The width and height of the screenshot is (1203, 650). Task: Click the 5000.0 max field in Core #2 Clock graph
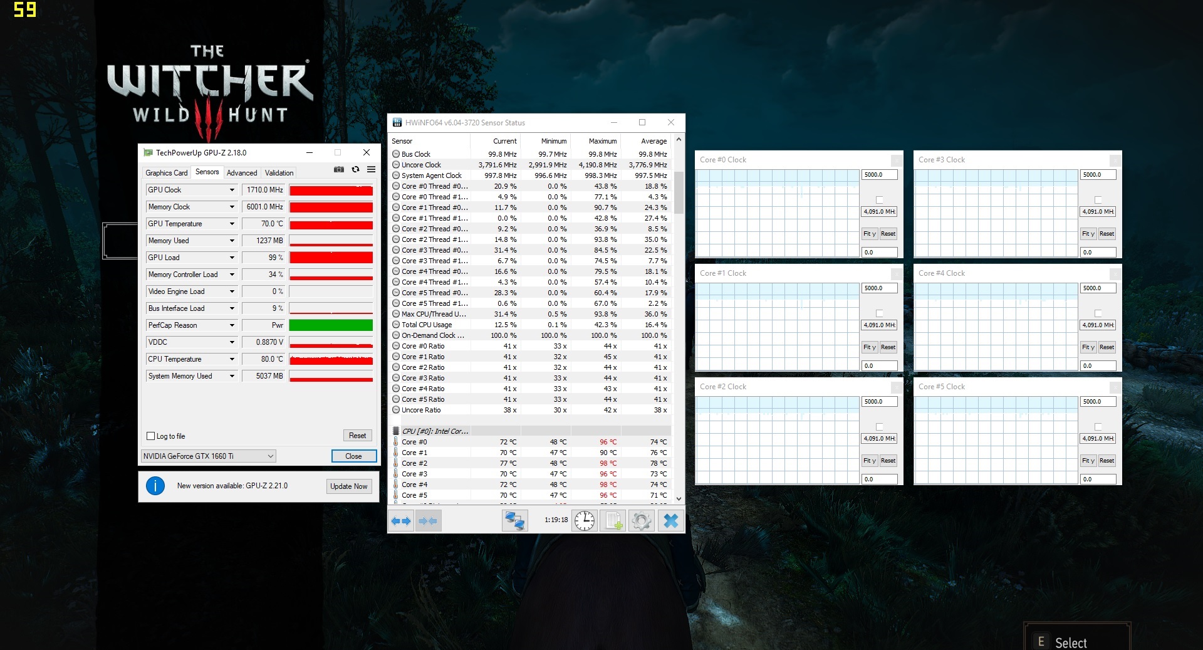880,402
